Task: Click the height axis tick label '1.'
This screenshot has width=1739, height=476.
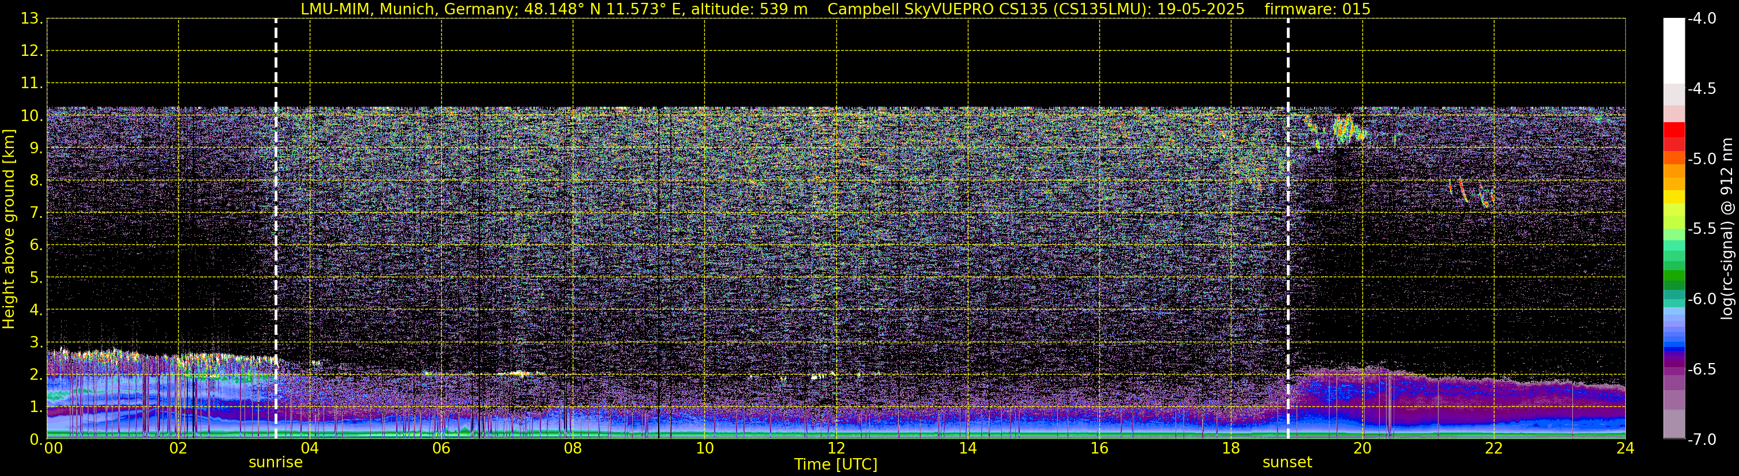Action: pyautogui.click(x=36, y=407)
